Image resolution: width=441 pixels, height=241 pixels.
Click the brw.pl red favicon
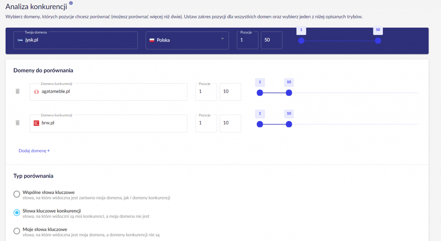coord(36,123)
